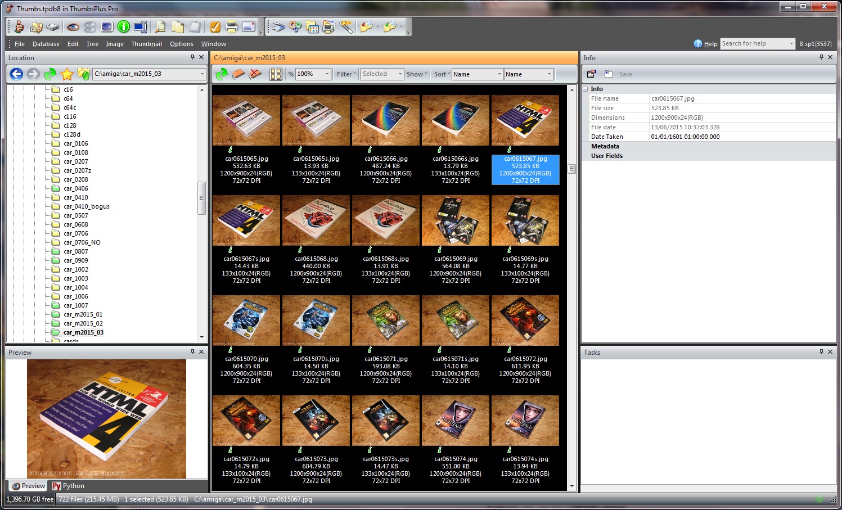Screen dimensions: 842x510
Task: Select the car_m2015_02 folder
Action: [83, 323]
